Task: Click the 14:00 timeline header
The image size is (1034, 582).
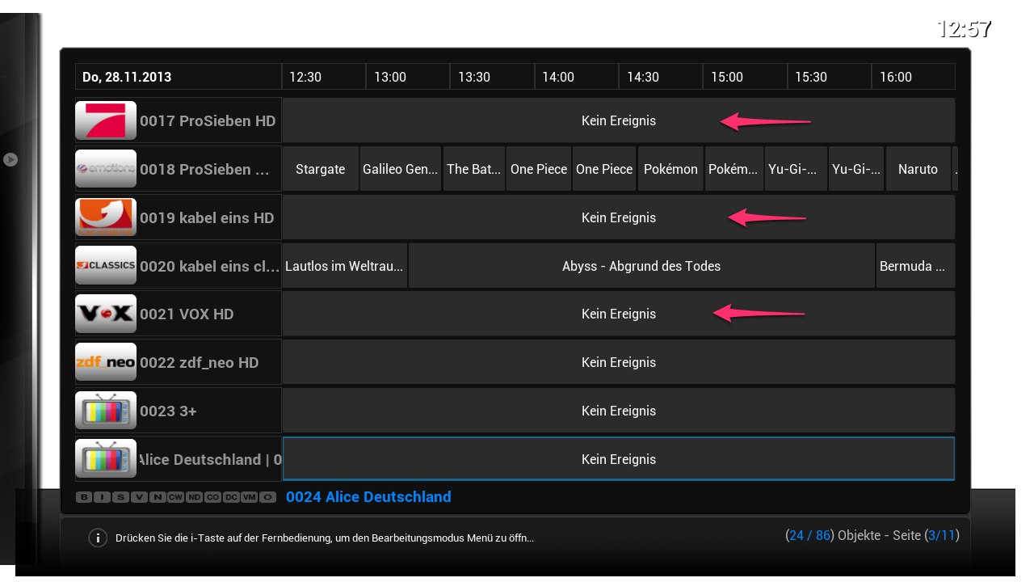Action: click(x=576, y=77)
